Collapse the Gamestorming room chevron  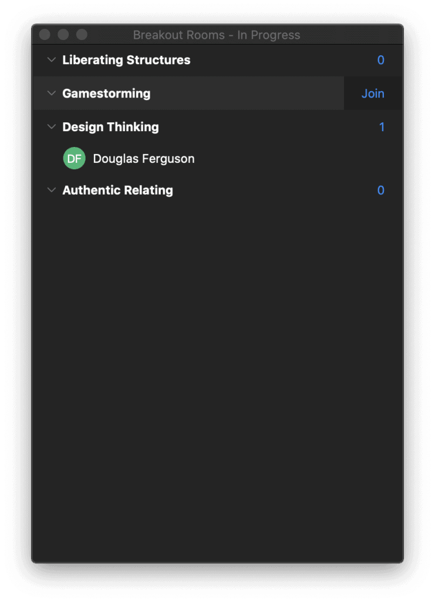[x=52, y=93]
